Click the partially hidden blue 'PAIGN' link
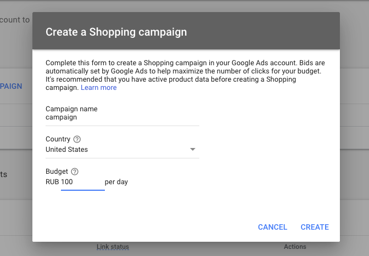369x256 pixels. [11, 86]
